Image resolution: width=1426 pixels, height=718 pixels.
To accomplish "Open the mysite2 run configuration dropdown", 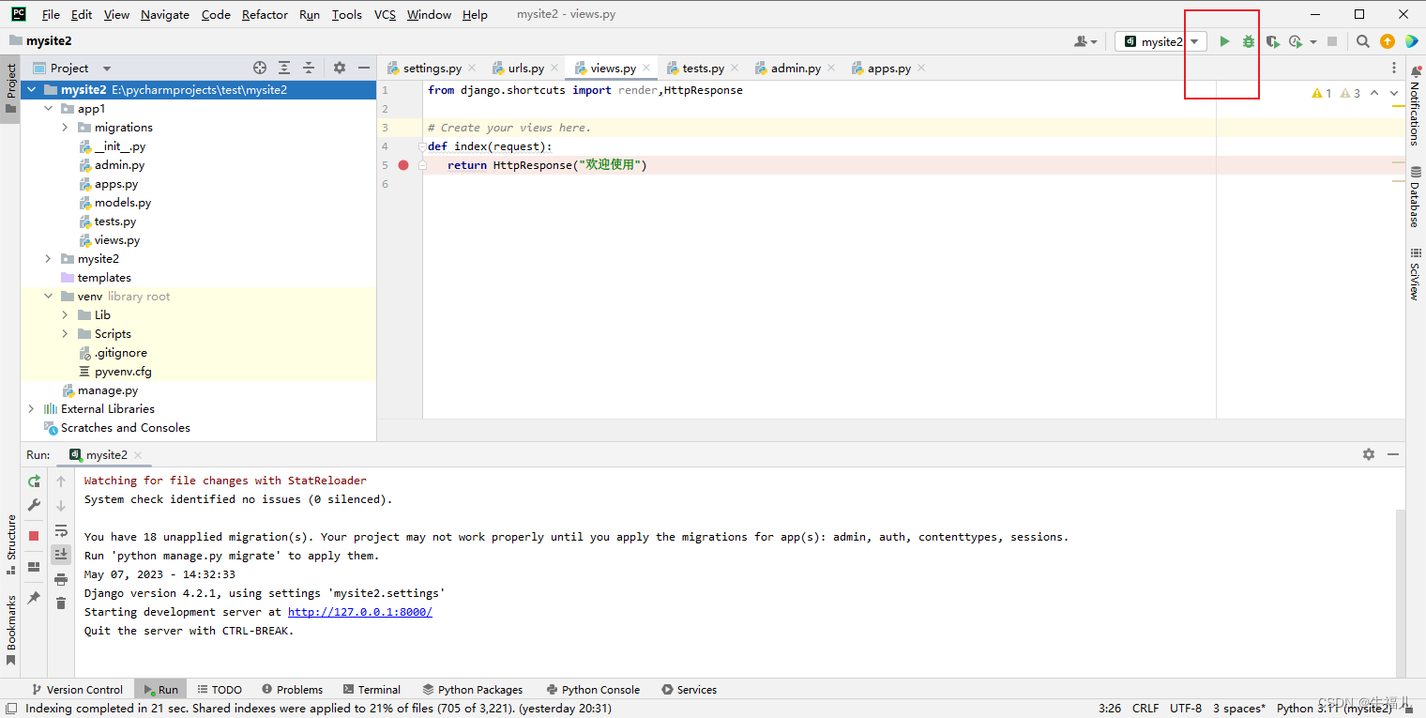I will tap(1161, 41).
